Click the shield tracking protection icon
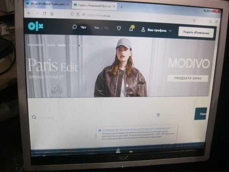229x172 pixels. click(x=72, y=14)
